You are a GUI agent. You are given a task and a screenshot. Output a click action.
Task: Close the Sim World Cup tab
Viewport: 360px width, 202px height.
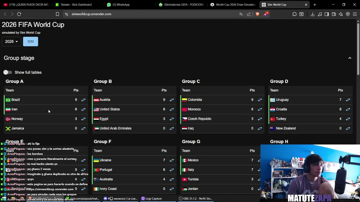[x=306, y=4]
